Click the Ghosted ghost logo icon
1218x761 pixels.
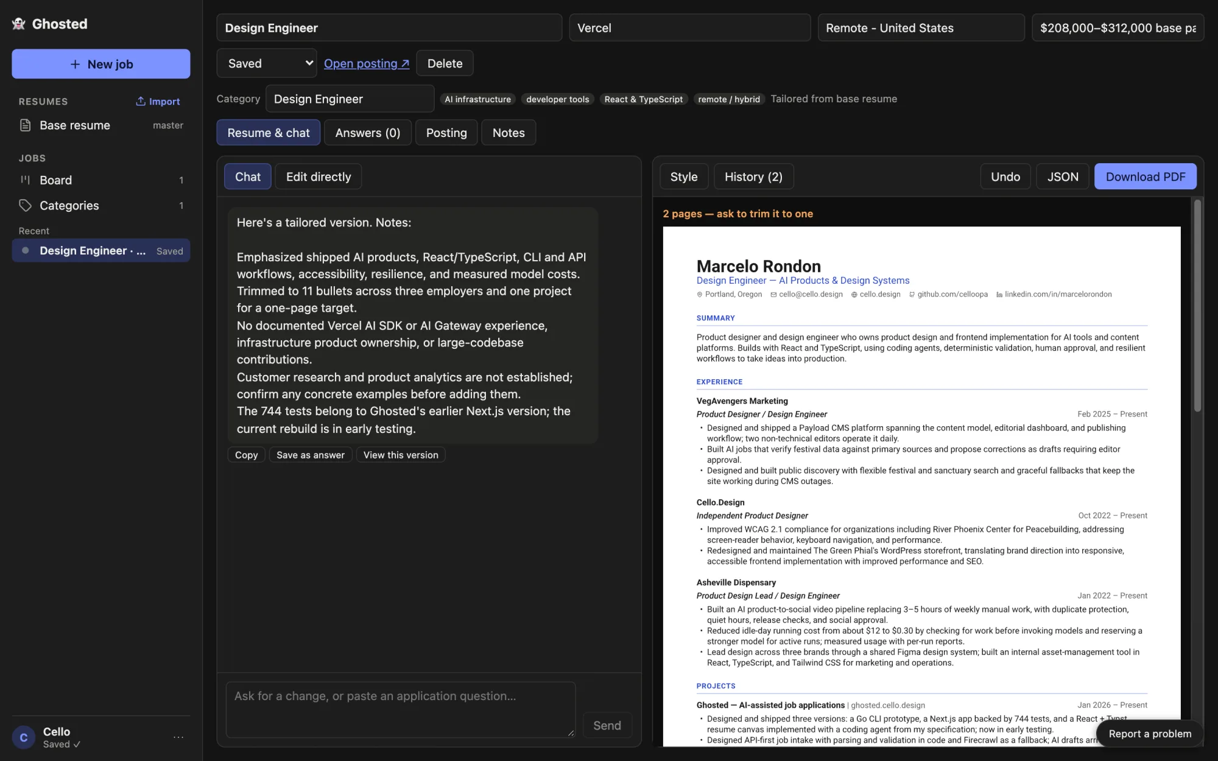coord(19,24)
